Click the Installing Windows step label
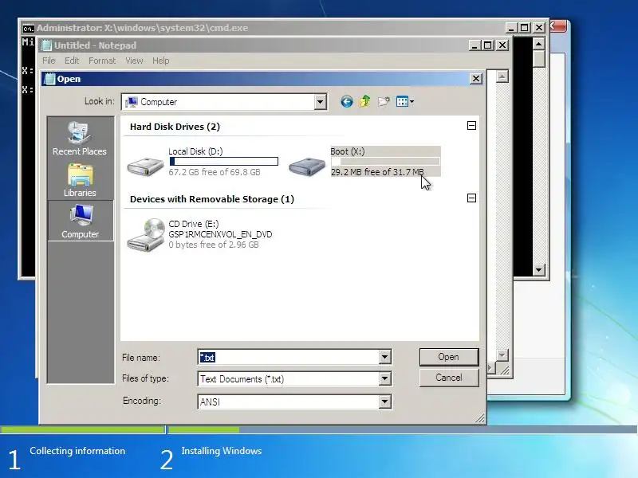 [x=222, y=451]
